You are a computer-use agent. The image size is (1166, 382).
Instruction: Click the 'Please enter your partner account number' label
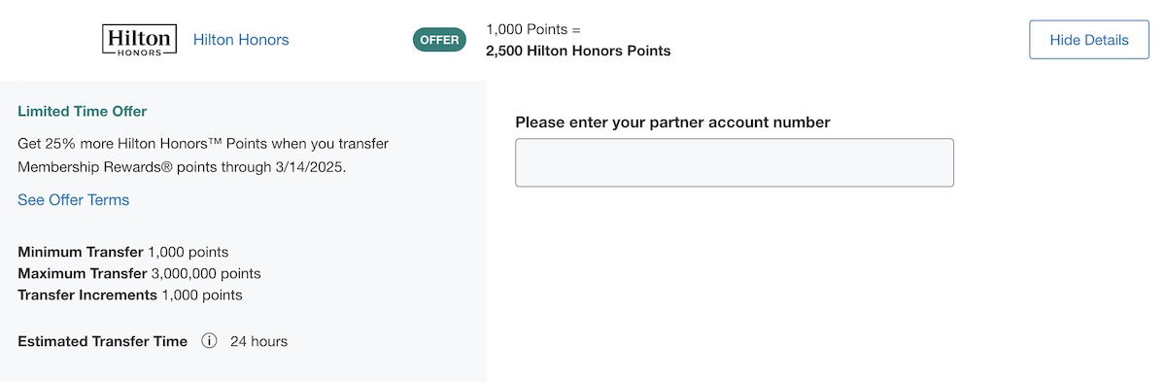[x=672, y=122]
